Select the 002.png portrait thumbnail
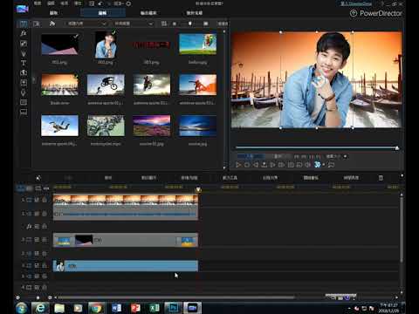419x314 pixels. 106,44
